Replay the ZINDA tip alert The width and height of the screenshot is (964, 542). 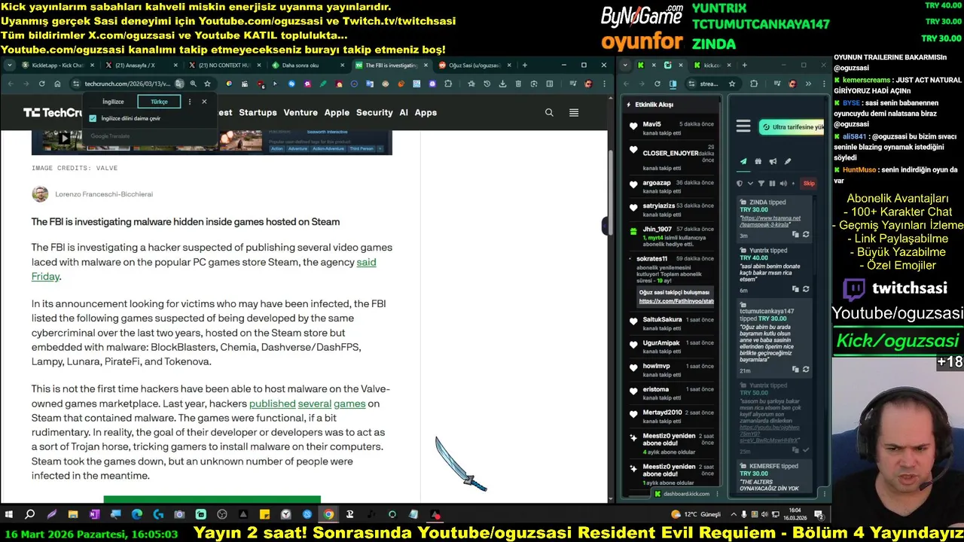(x=805, y=234)
